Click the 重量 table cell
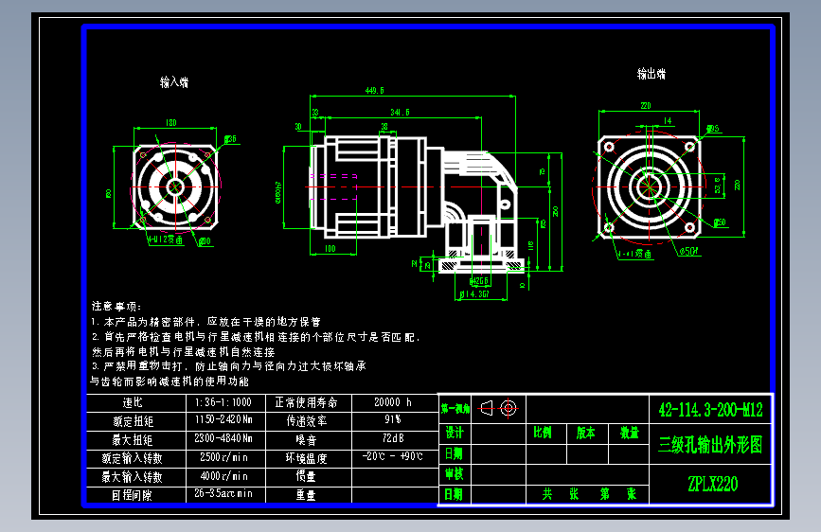Screen dimensions: 821x532 tap(309, 495)
